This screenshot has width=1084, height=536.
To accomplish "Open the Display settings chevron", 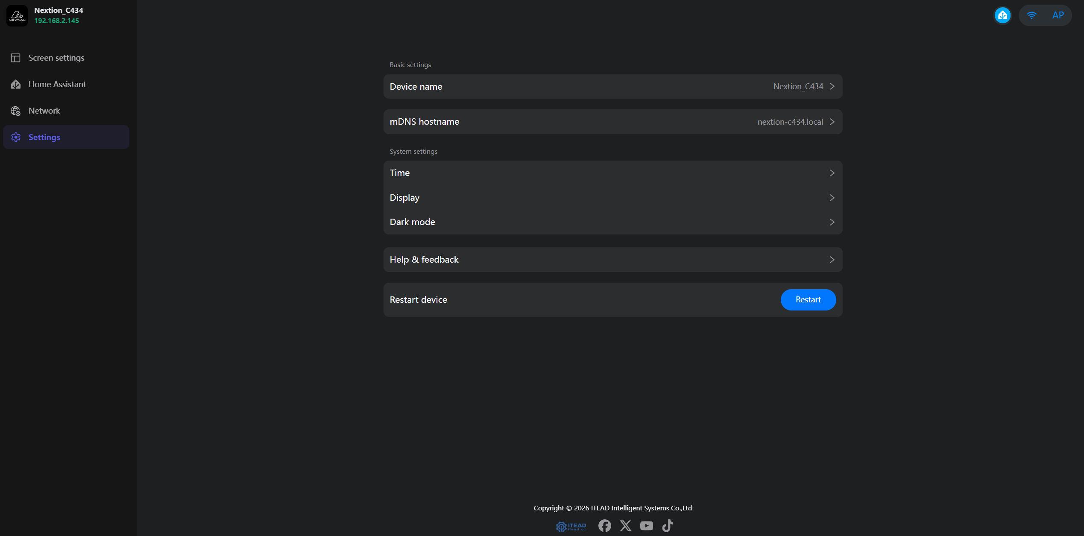I will pos(832,198).
